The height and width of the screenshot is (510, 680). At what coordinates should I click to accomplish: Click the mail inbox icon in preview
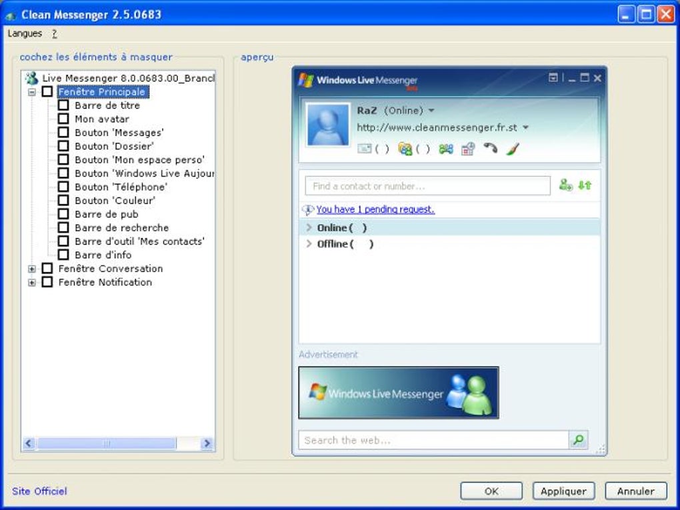(x=364, y=149)
